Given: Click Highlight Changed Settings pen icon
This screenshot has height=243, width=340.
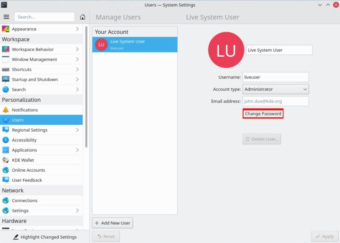Looking at the screenshot, I should click(15, 237).
